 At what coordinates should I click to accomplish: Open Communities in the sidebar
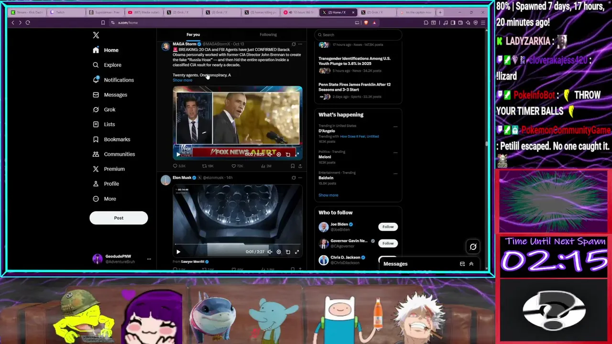pyautogui.click(x=114, y=154)
